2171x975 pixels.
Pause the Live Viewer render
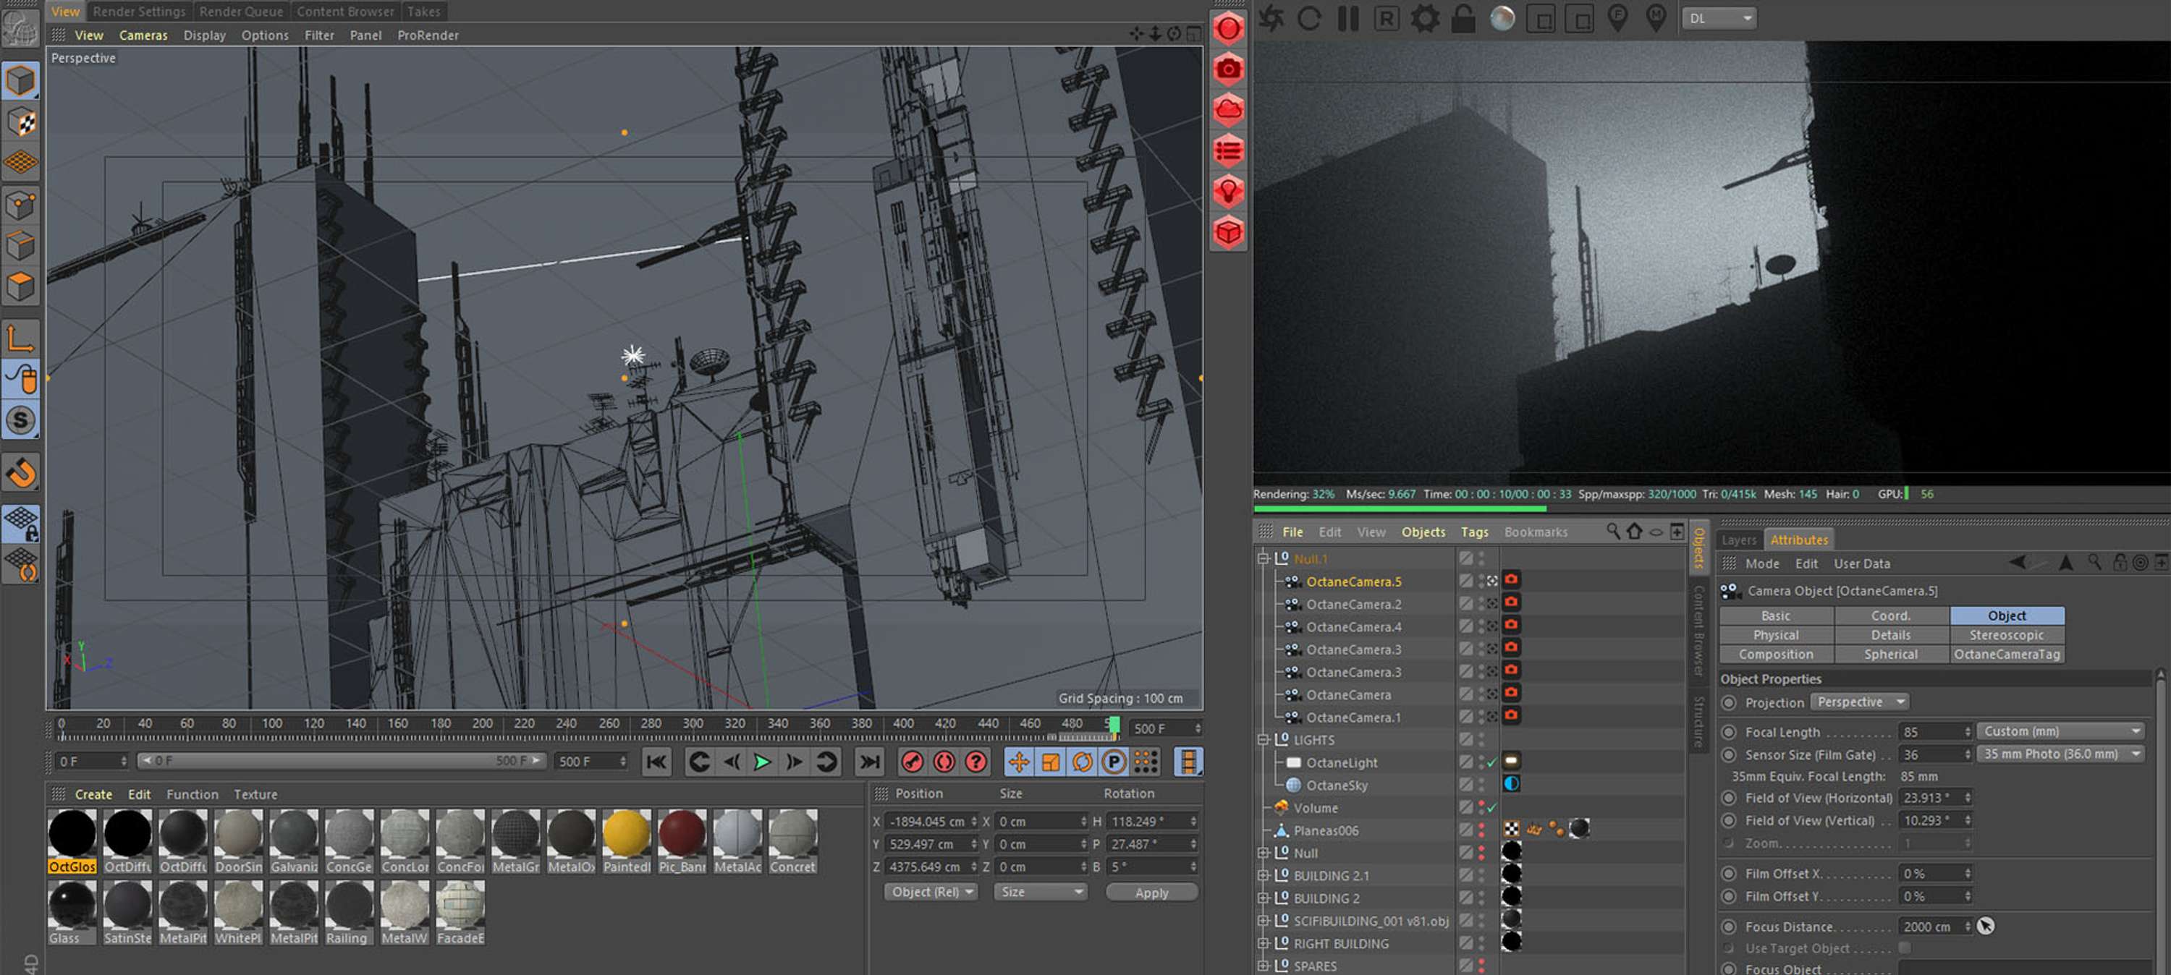tap(1347, 19)
